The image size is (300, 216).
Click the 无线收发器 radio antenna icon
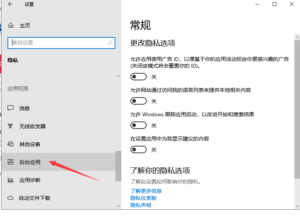click(11, 126)
